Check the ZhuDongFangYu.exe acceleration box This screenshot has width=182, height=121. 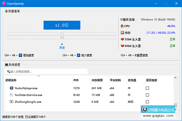coord(147,102)
